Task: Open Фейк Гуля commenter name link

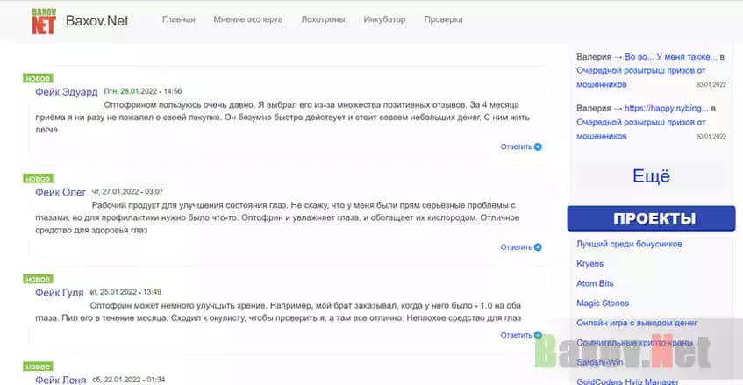Action: 60,292
